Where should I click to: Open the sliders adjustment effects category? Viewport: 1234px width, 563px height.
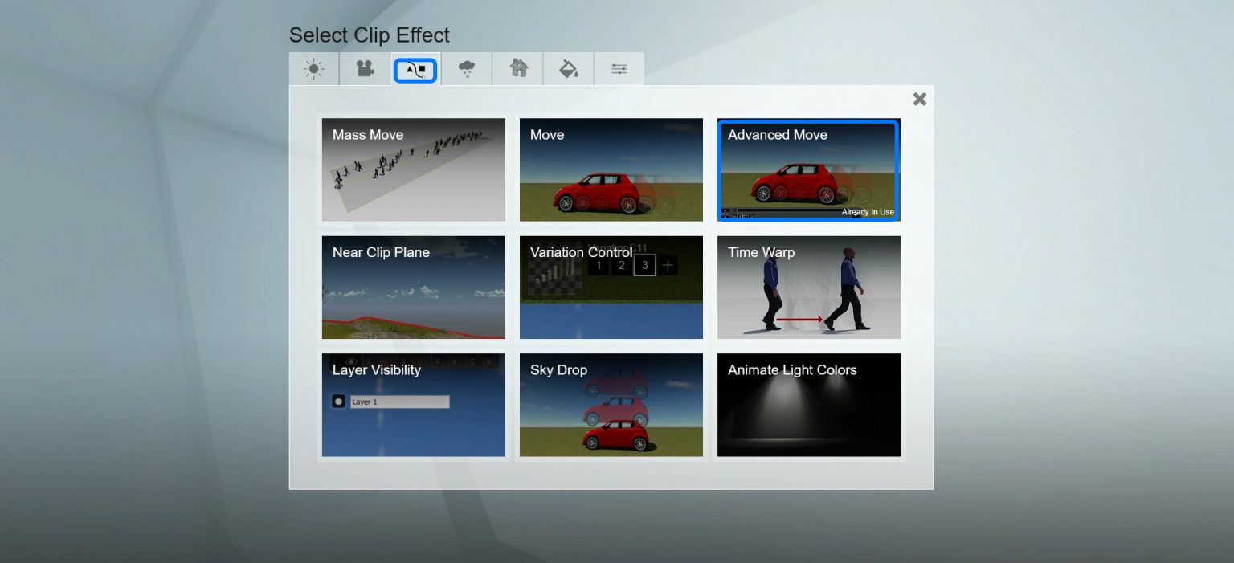click(619, 69)
